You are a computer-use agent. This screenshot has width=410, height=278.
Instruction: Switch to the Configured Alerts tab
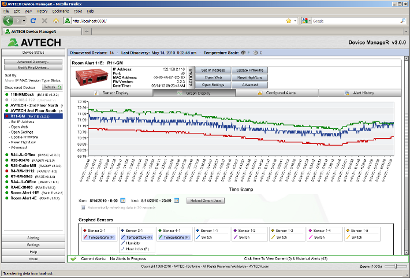[277, 93]
